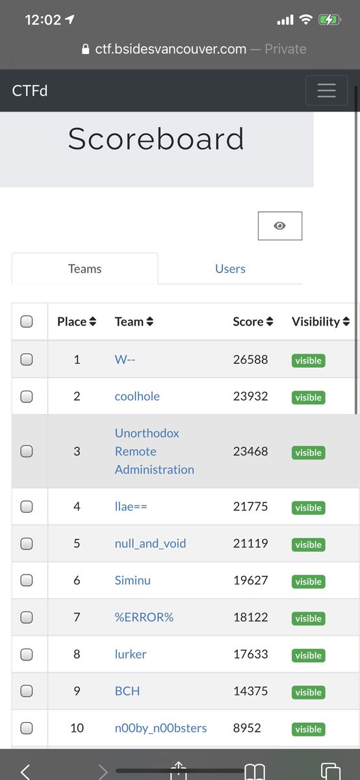Click visible badge for null_and_void
Screen dimensions: 360x780
tap(308, 545)
